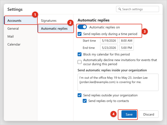Screen dimensions: 167x125
Task: Click the search magnifier icon
Action: tap(120, 9)
